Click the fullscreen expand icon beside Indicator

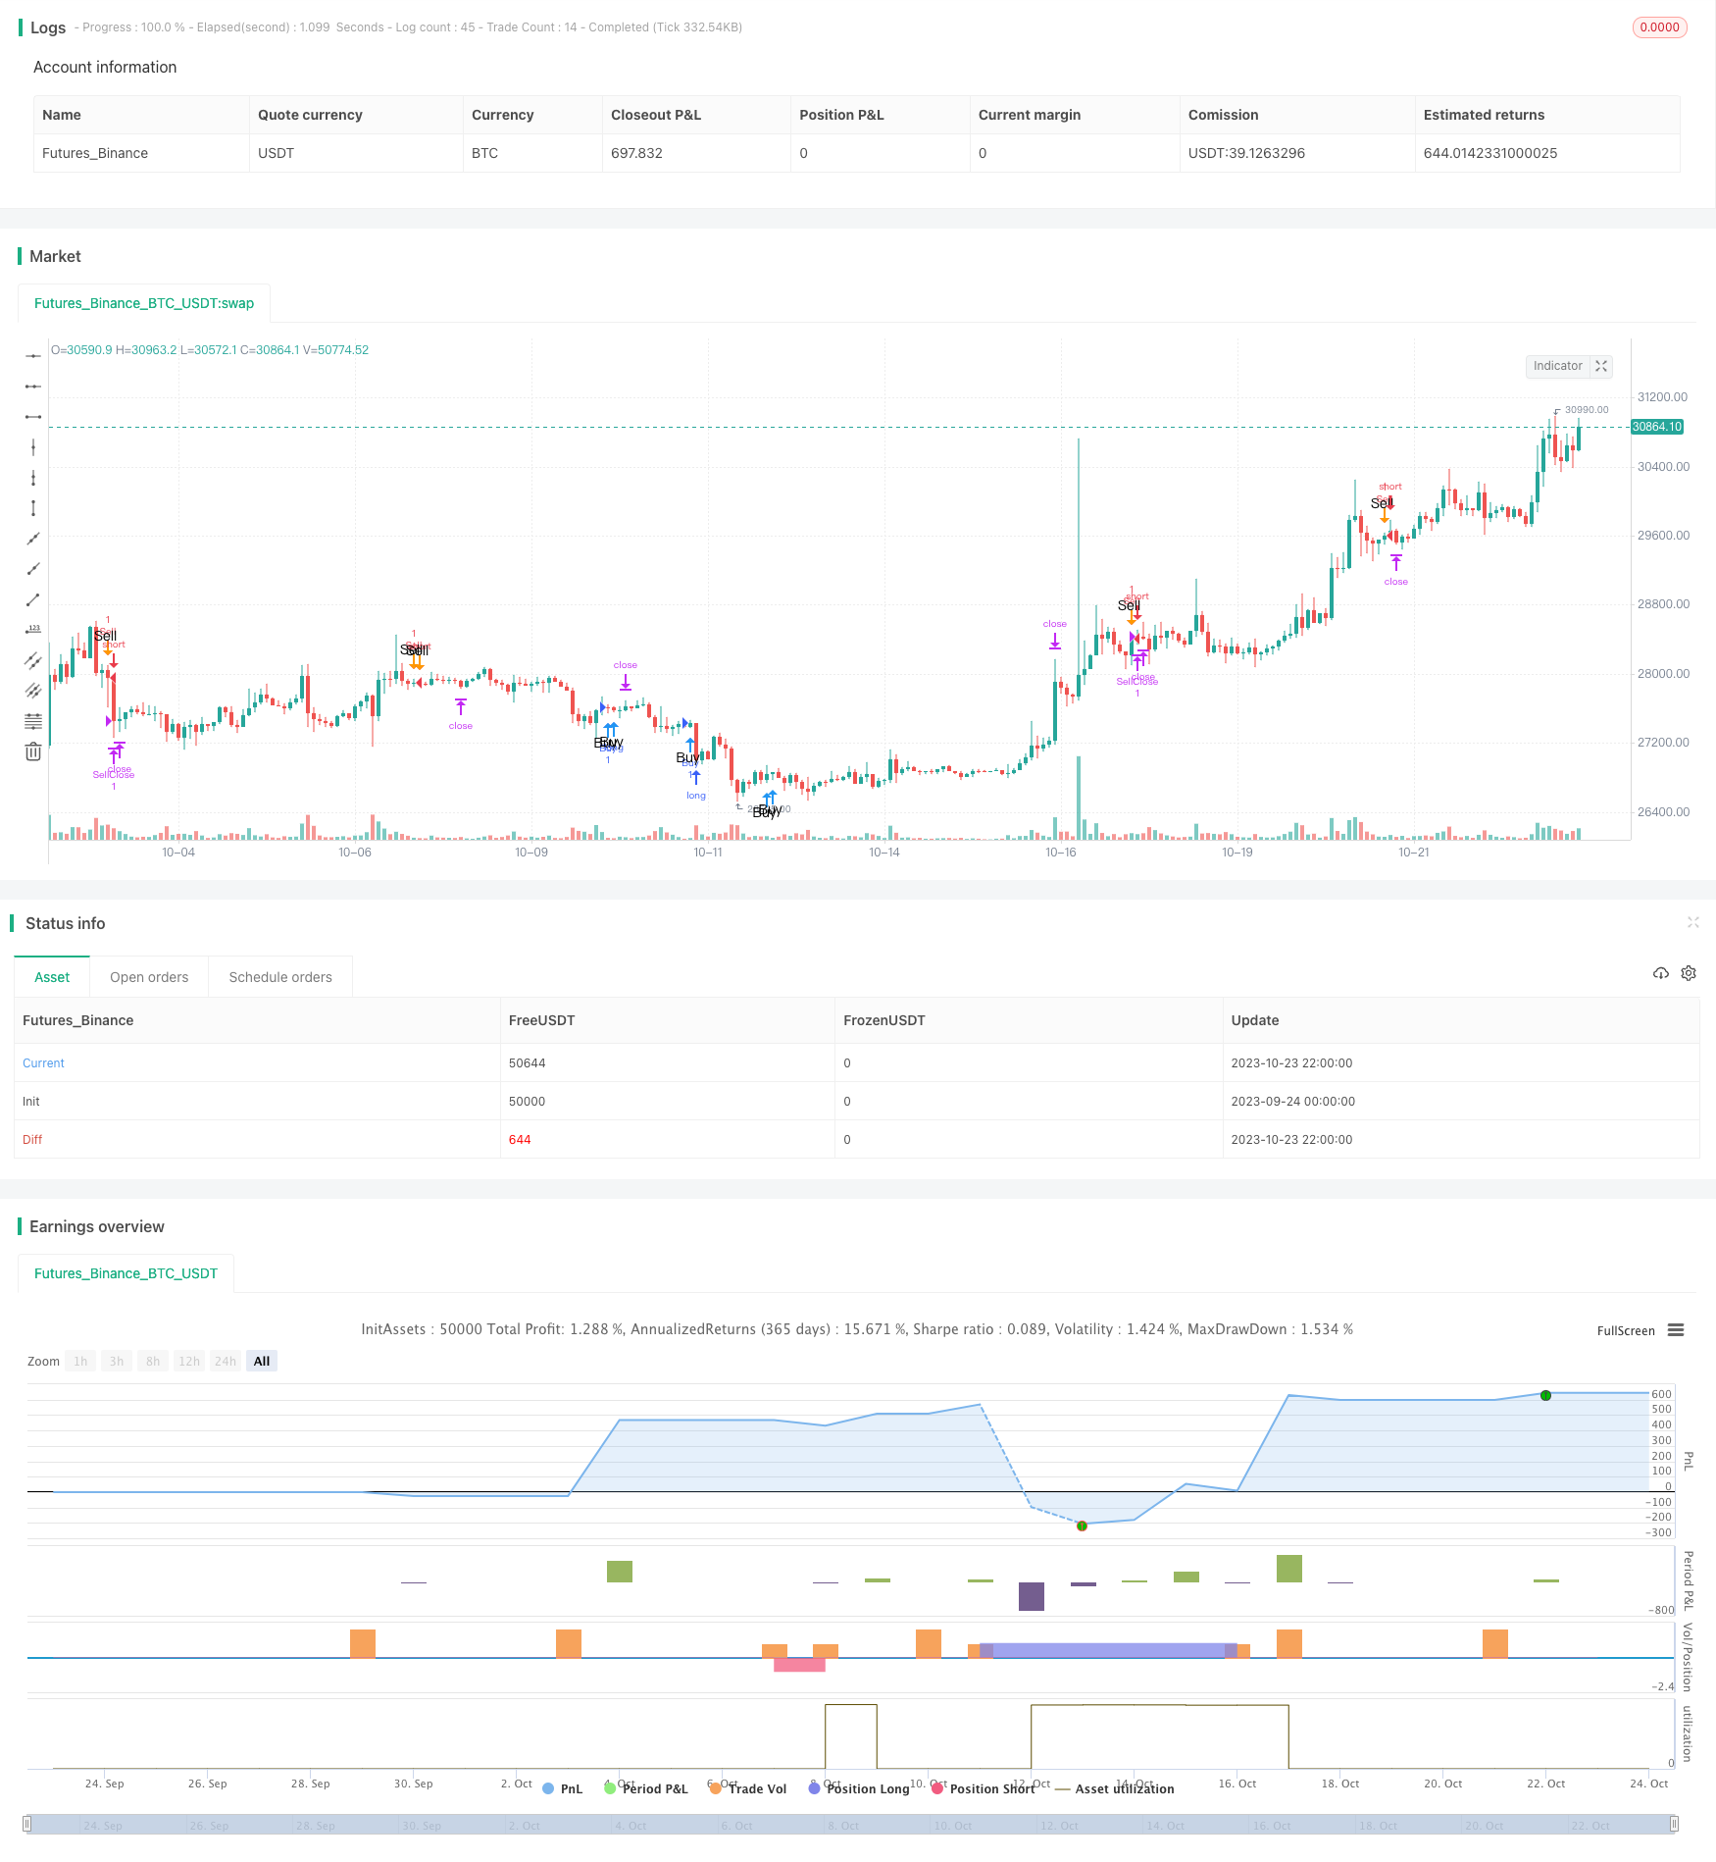[x=1601, y=366]
